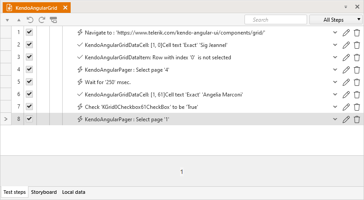This screenshot has width=364, height=200.
Task: Select the 'Angelia Marconi' cell text step
Action: pyautogui.click(x=164, y=95)
